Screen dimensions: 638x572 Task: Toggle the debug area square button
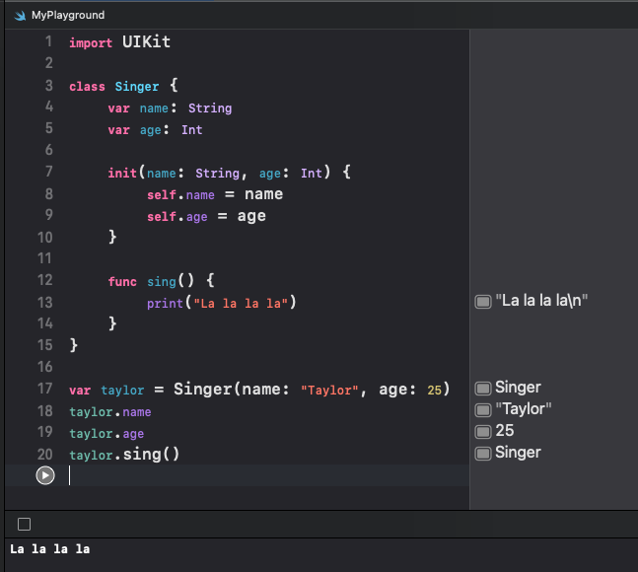click(24, 524)
